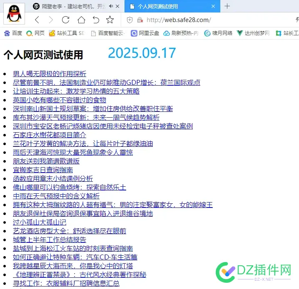Click the undo/restore closed tab icon
Viewport: 299px width, 289px height.
(x=96, y=20)
